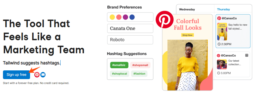Select the #fashion hashtag suggestion
Screen dimensions: 255x100
pos(139,74)
